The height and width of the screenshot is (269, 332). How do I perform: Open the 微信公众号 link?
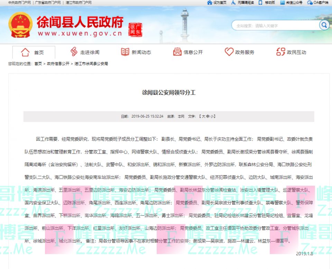(x=294, y=3)
